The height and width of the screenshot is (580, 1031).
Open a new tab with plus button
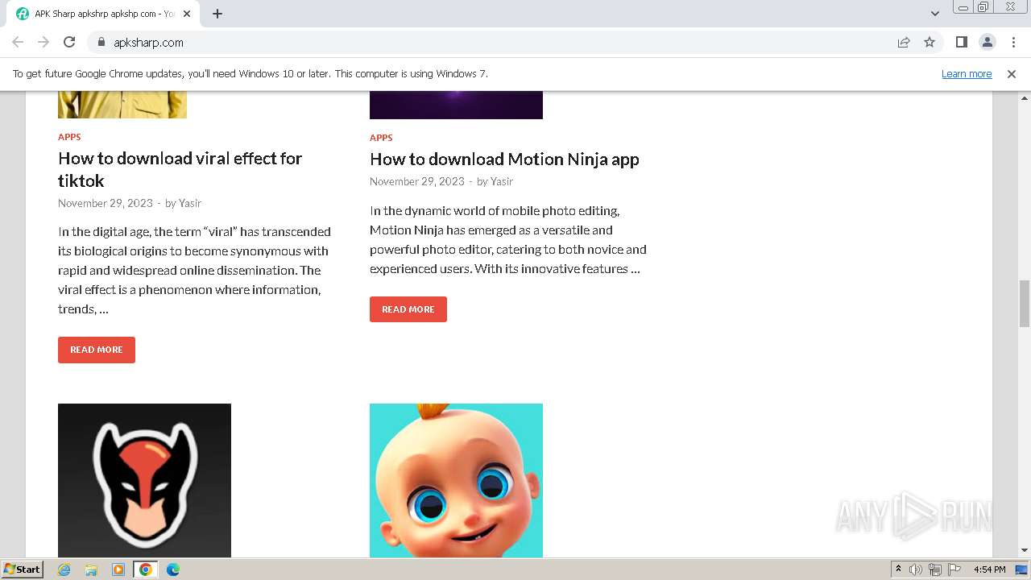click(217, 14)
